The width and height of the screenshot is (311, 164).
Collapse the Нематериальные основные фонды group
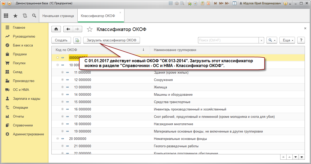pos(57,139)
